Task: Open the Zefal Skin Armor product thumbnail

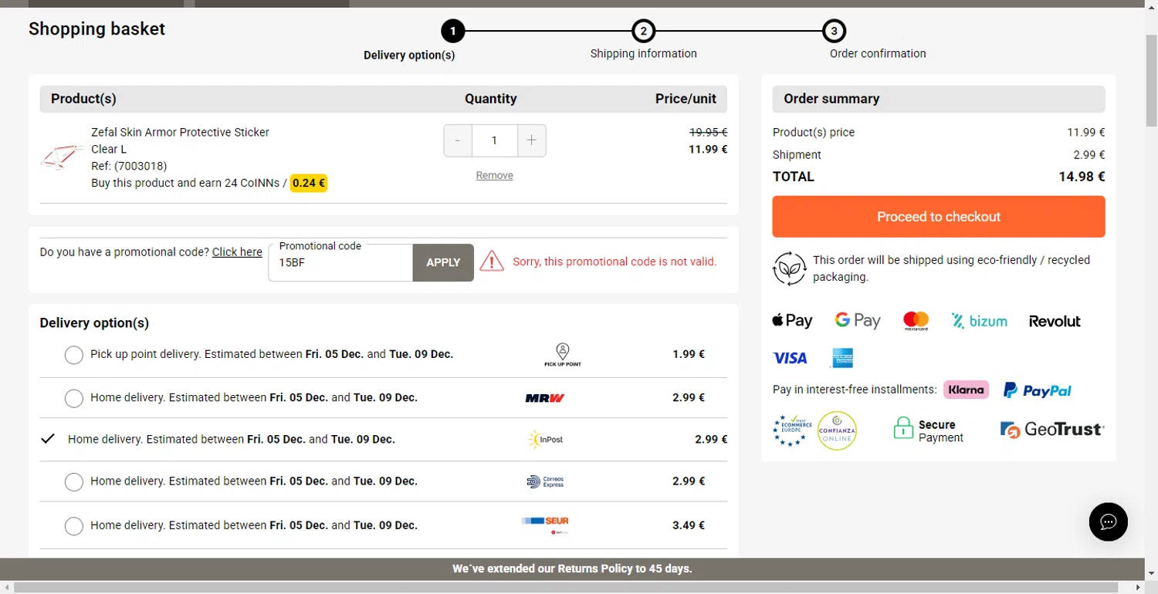Action: coord(63,157)
